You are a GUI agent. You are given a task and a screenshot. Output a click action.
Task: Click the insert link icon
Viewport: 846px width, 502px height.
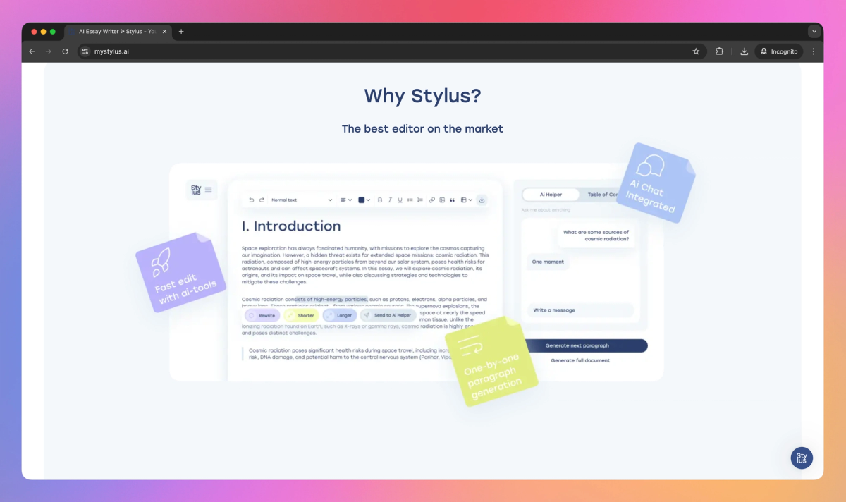point(432,200)
